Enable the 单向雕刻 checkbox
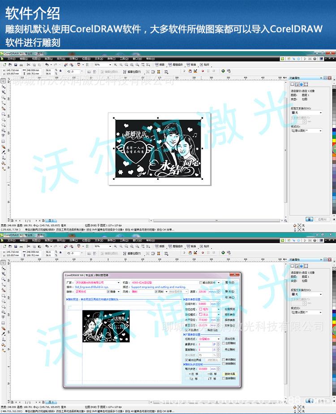Viewport: 336px width, 414px height. point(224,360)
